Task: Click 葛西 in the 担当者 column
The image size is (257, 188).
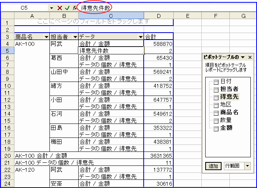Action: [x=56, y=58]
